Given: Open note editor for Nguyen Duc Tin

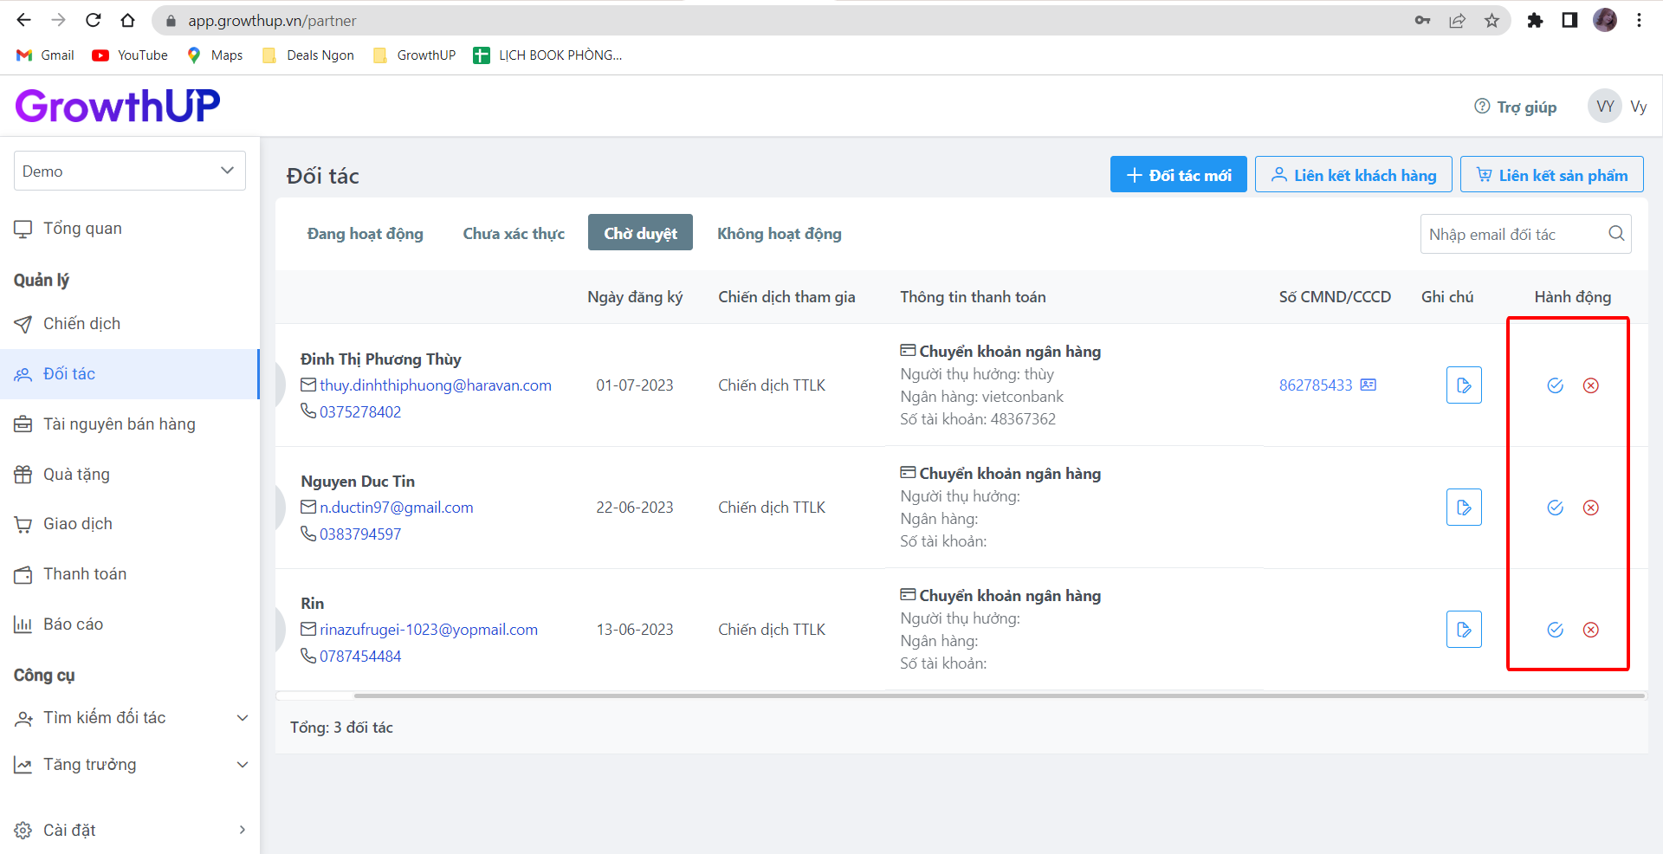Looking at the screenshot, I should coord(1464,508).
